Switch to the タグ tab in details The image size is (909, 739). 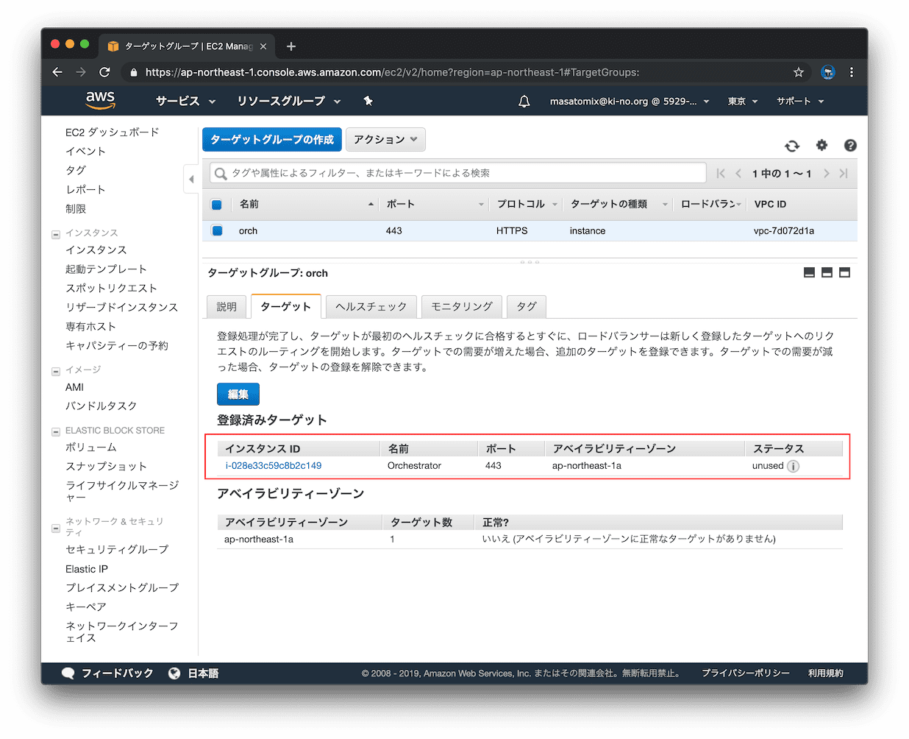[x=527, y=307]
